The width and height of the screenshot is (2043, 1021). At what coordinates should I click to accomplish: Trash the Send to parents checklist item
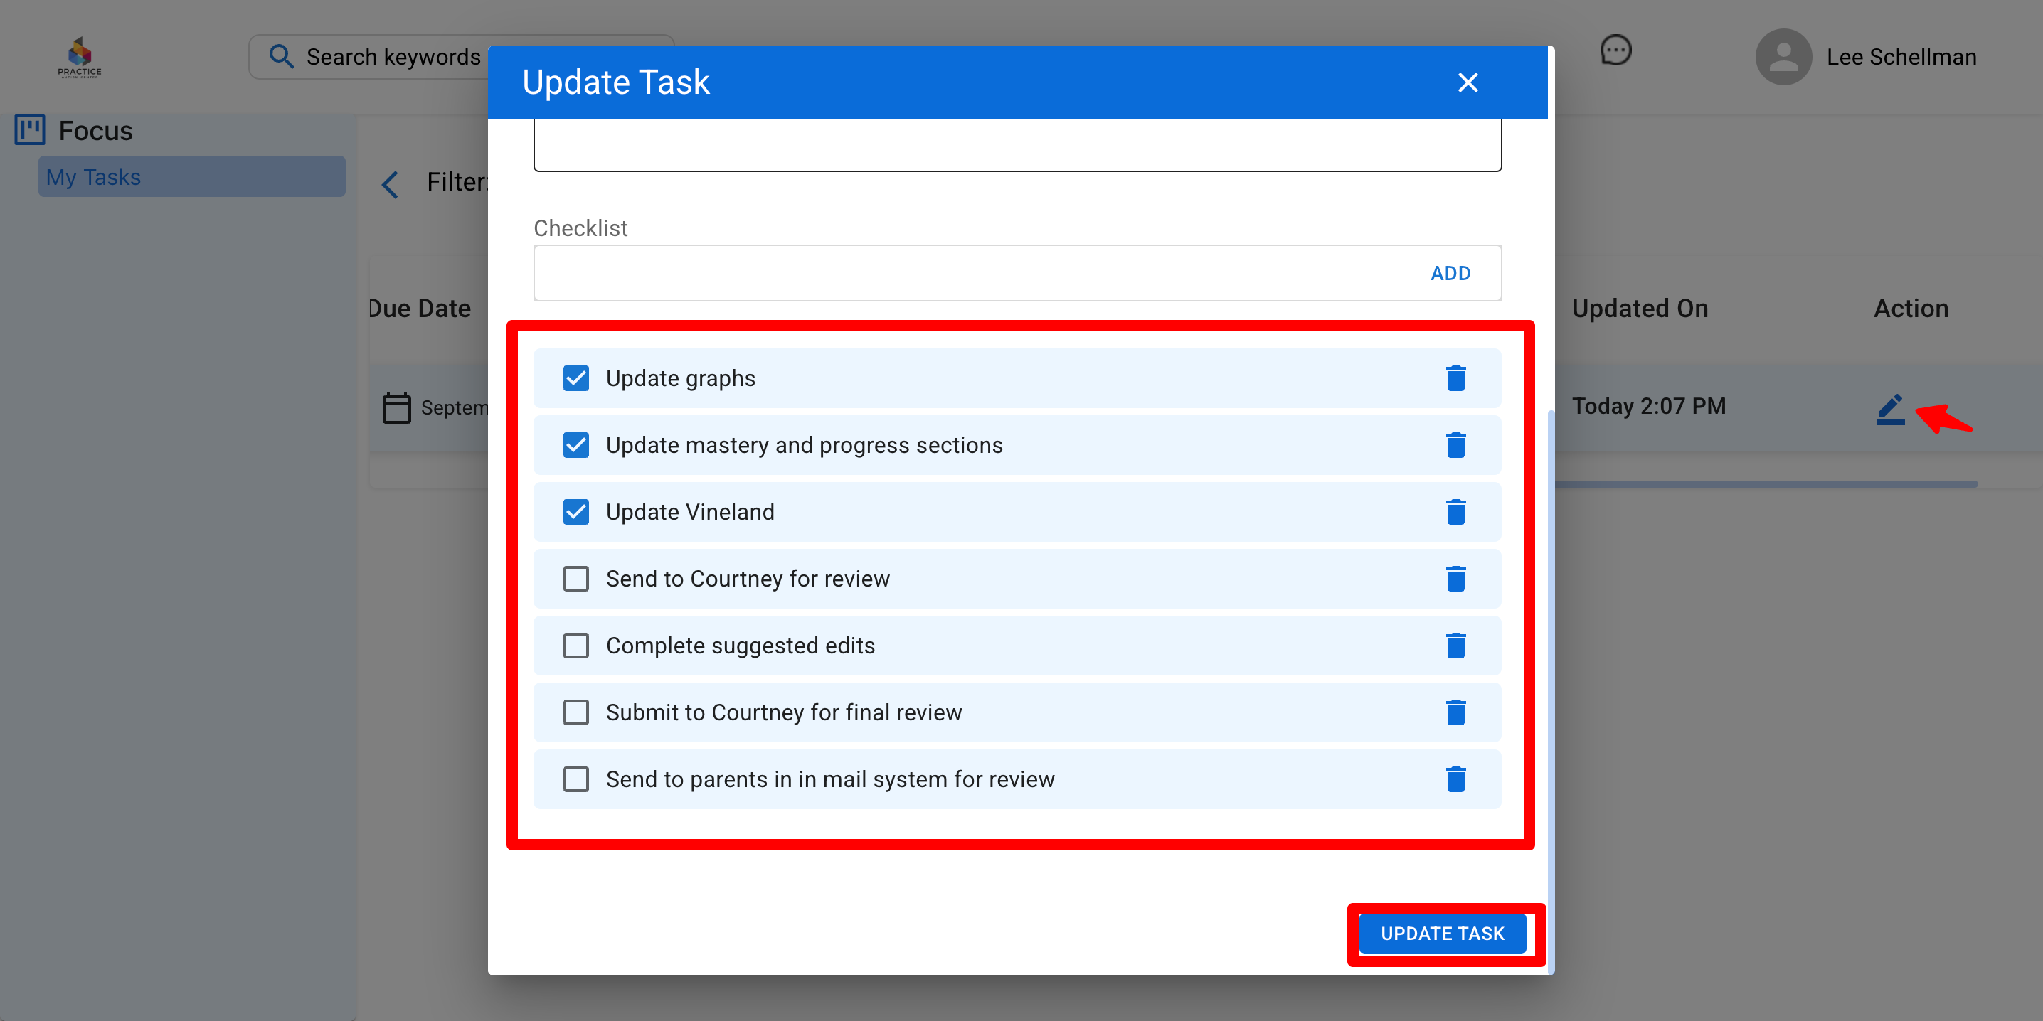1455,779
